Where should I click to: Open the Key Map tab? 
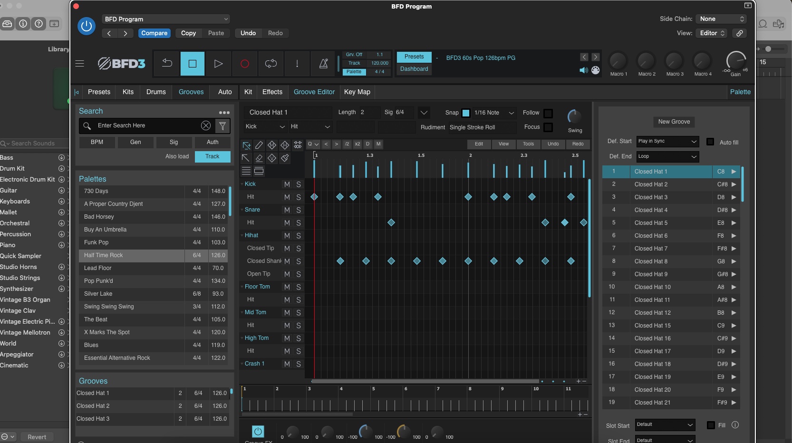click(357, 92)
